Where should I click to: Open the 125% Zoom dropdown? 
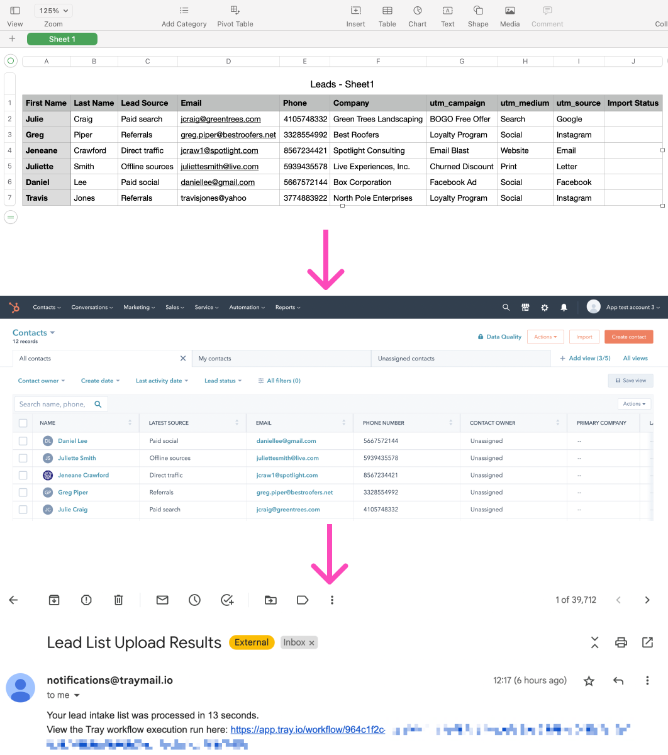[53, 11]
